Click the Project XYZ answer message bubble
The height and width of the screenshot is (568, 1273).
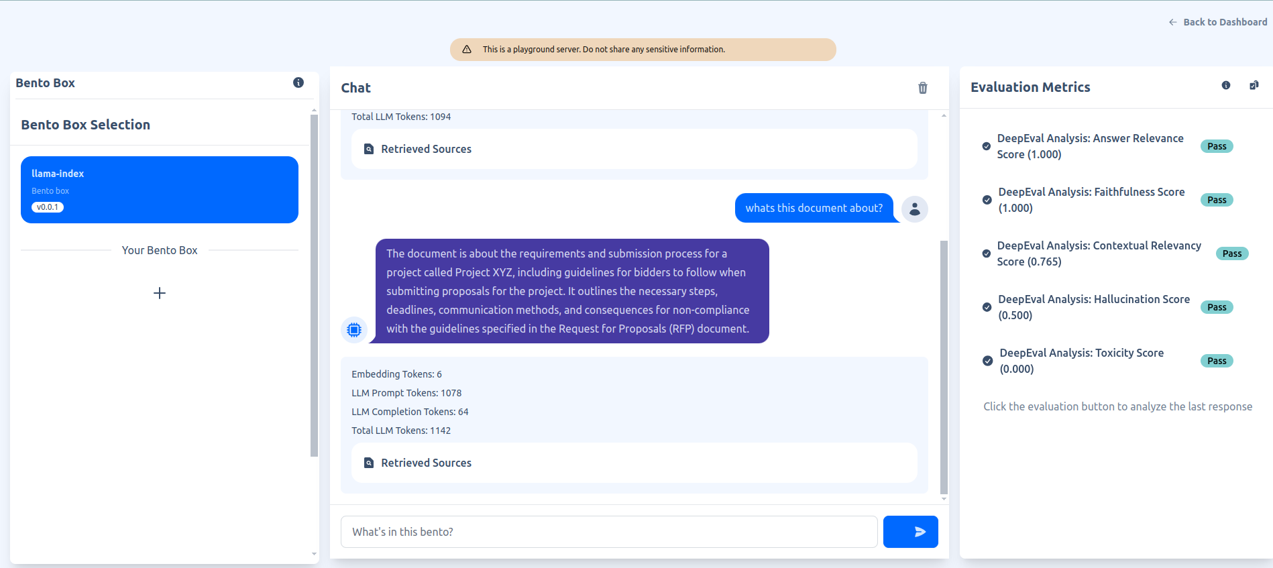[572, 291]
